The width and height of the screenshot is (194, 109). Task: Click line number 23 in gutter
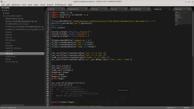pyautogui.click(x=48, y=60)
